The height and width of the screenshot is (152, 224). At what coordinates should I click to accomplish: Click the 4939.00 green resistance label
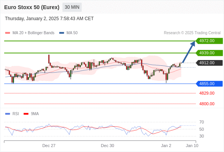[209, 53]
